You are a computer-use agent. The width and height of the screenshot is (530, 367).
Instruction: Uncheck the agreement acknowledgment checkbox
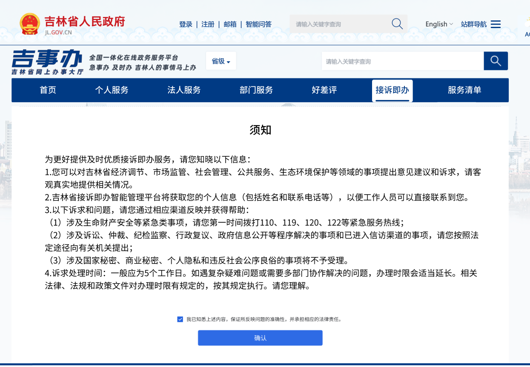pos(180,319)
